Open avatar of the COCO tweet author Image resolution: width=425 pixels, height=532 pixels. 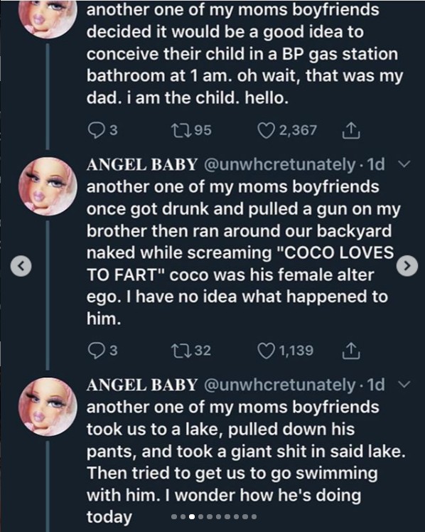48,186
